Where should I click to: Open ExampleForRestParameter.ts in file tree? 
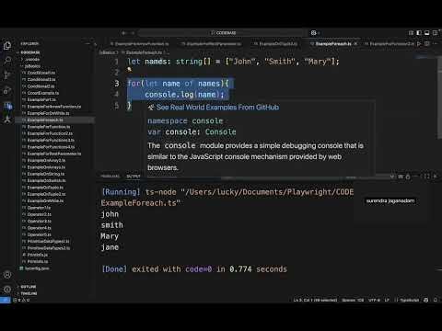point(54,154)
